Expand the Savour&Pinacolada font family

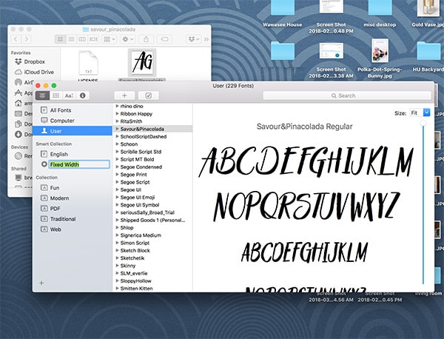coord(117,129)
